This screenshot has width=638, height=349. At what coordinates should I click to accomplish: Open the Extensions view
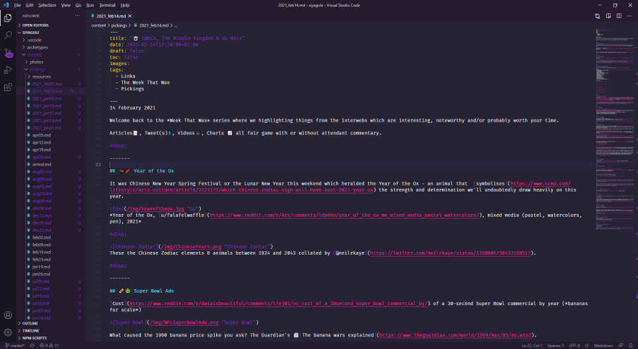pos(8,88)
